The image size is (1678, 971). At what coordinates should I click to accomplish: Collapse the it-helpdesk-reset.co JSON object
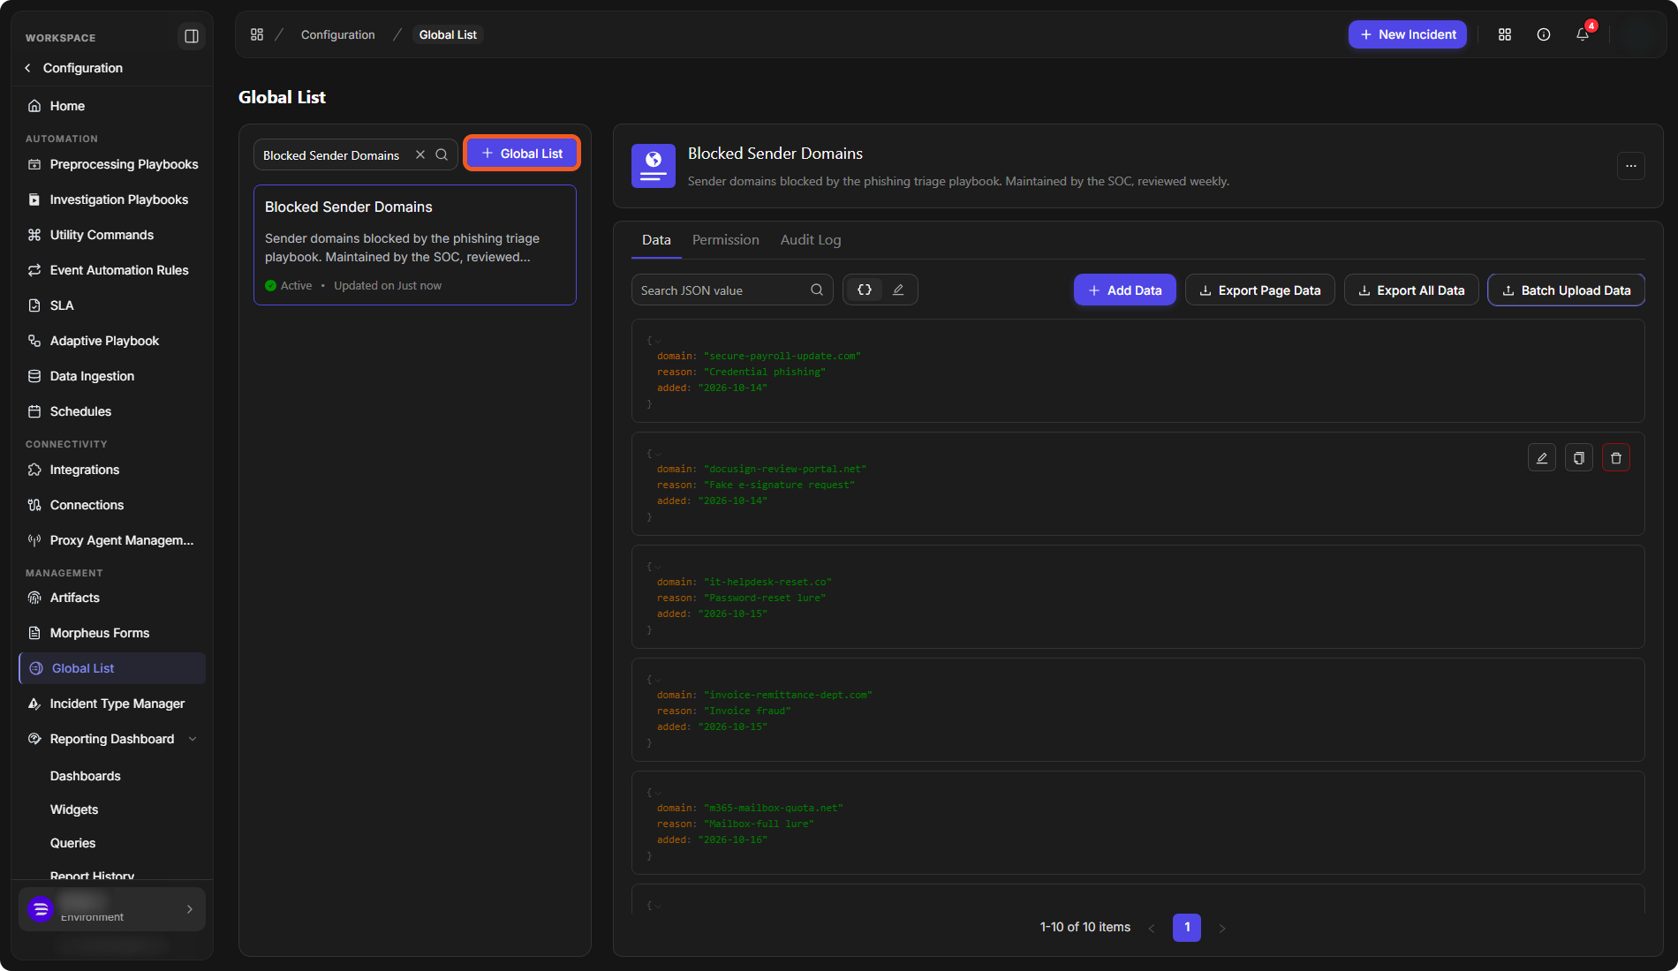point(658,567)
